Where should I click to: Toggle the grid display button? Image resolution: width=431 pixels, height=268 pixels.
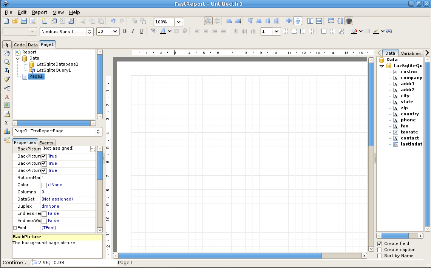[348, 21]
